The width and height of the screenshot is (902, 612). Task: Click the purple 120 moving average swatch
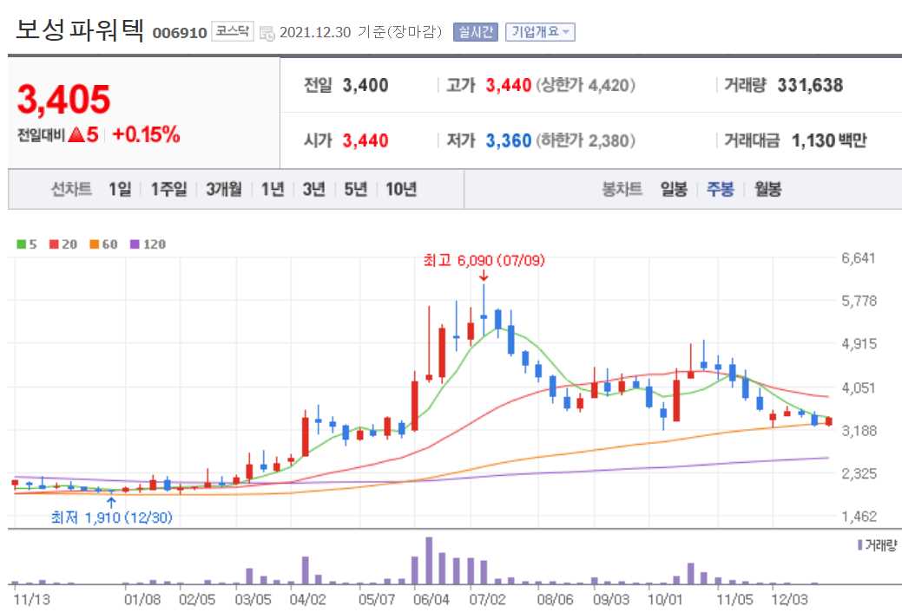pos(135,244)
